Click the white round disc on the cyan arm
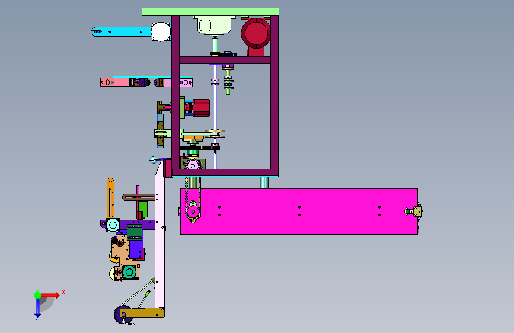 click(x=161, y=32)
